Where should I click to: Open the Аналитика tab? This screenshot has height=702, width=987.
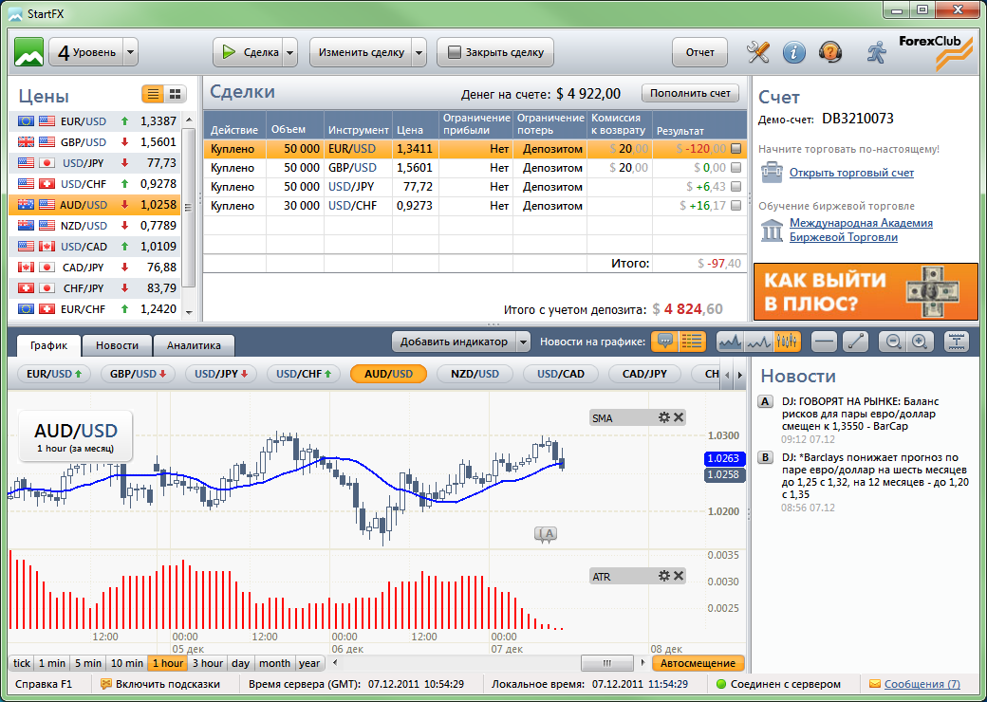194,346
